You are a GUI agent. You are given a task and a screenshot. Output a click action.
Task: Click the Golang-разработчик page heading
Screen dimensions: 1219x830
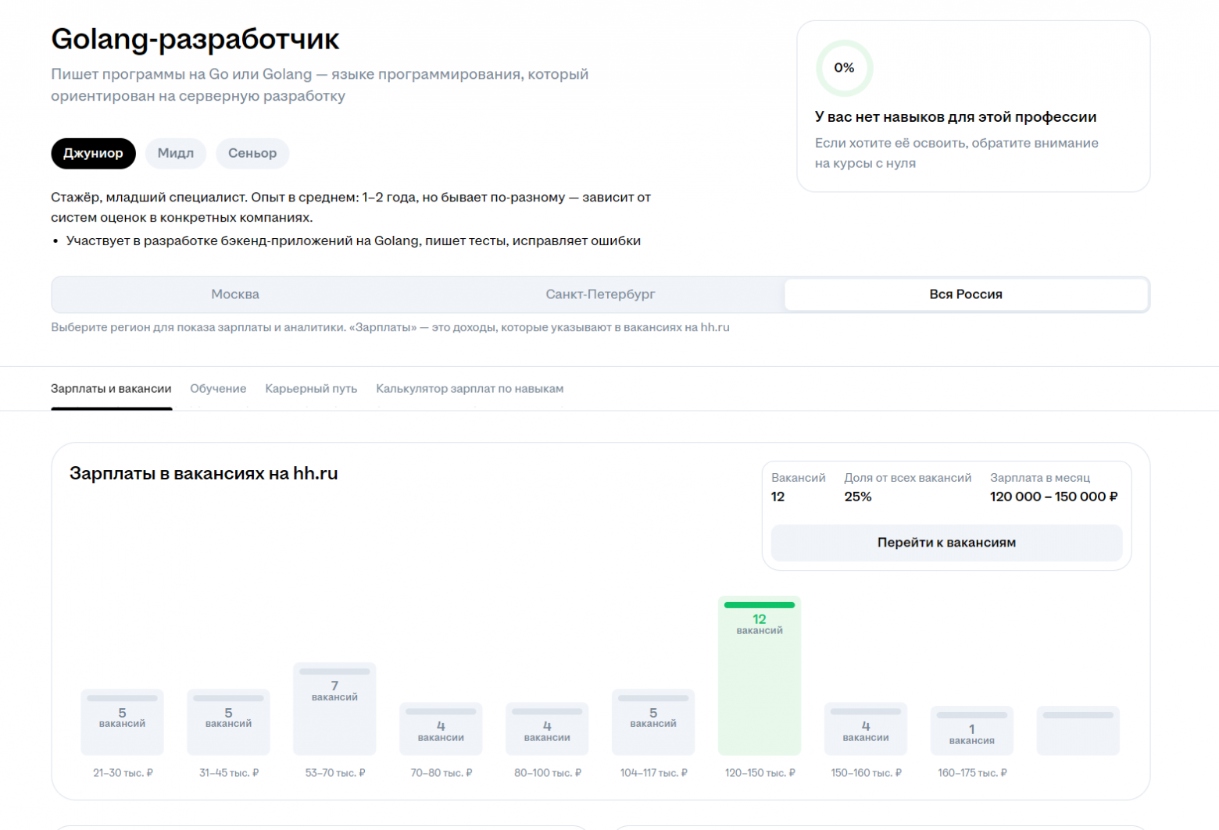point(195,39)
